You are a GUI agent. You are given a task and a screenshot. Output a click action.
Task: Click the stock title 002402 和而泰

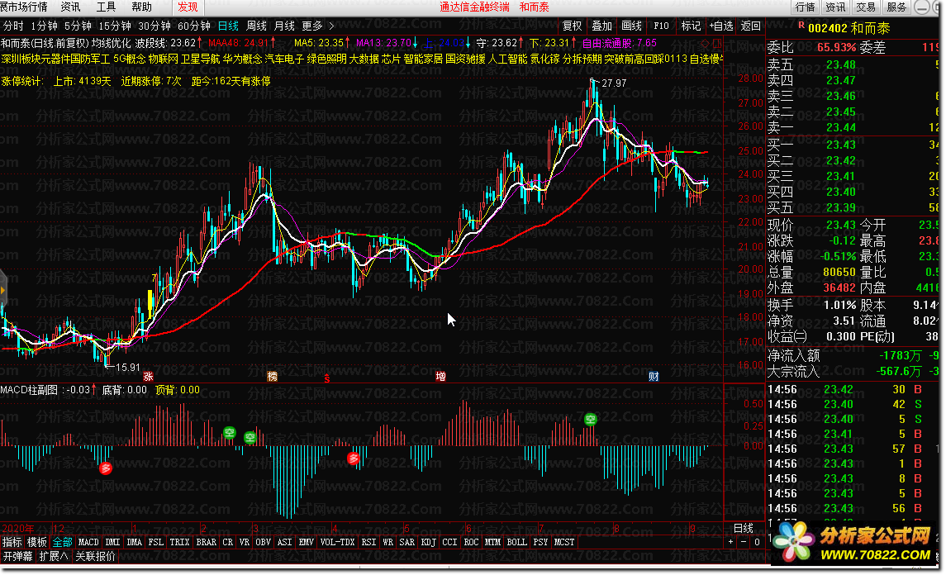click(x=849, y=28)
